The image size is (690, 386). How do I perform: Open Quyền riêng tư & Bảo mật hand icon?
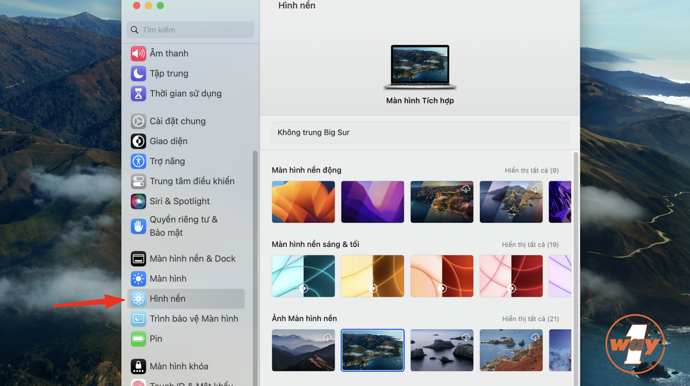[x=138, y=226]
